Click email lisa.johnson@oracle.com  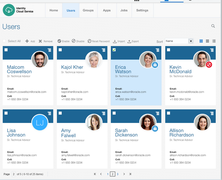(22, 155)
